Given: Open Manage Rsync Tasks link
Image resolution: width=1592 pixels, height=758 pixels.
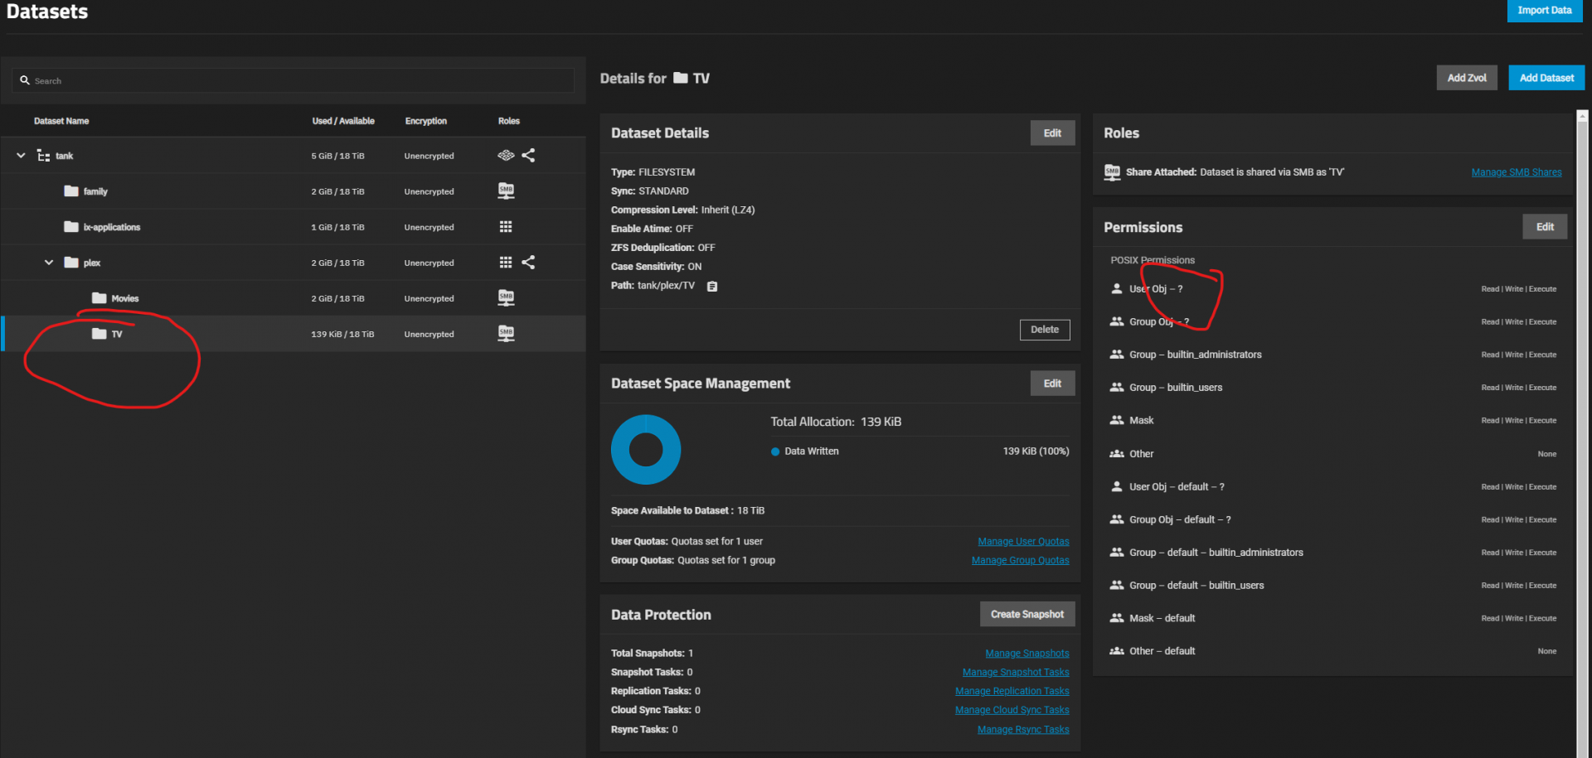Looking at the screenshot, I should point(1023,730).
